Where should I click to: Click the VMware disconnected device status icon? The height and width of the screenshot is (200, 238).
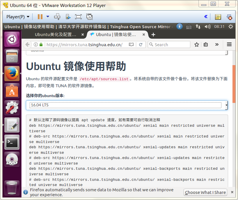[229, 17]
